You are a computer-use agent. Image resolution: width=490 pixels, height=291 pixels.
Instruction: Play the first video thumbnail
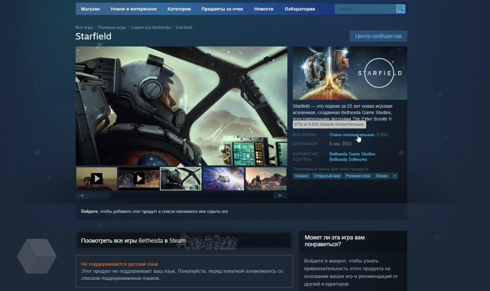click(x=97, y=179)
